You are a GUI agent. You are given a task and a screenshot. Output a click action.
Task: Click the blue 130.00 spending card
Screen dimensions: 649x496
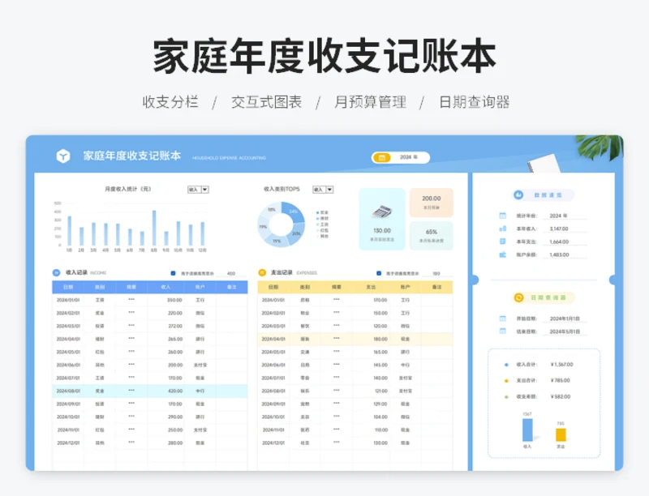tap(382, 219)
